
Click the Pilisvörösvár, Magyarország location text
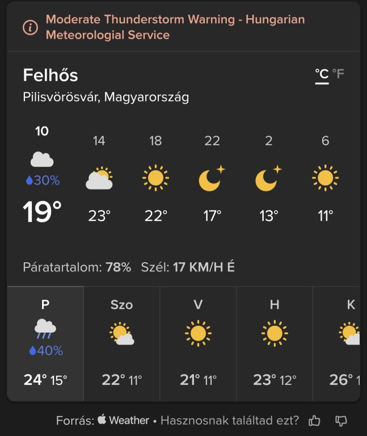[106, 97]
